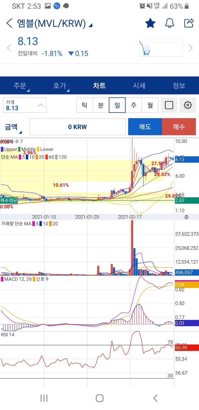Click the 거래량 단순 MA legend
Viewport: 199px width, 410px height.
(x=16, y=224)
